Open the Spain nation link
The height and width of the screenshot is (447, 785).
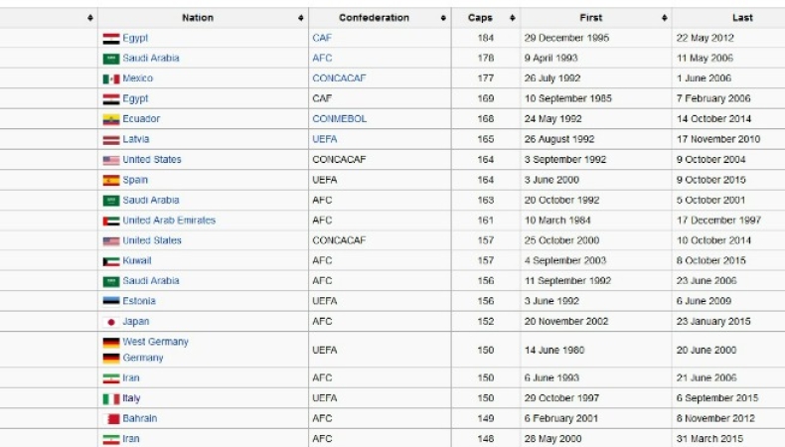135,180
